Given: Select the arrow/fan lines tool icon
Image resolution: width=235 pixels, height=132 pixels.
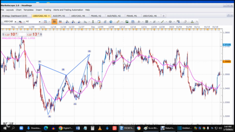Looking at the screenshot, I should 155,22.
